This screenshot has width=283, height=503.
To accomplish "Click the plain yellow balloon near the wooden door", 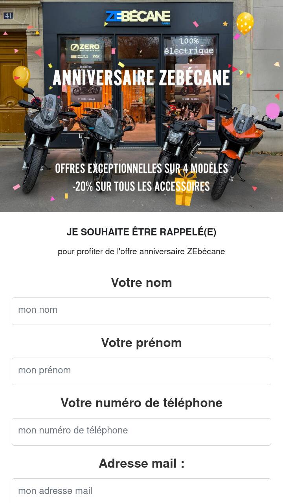I will tap(21, 75).
